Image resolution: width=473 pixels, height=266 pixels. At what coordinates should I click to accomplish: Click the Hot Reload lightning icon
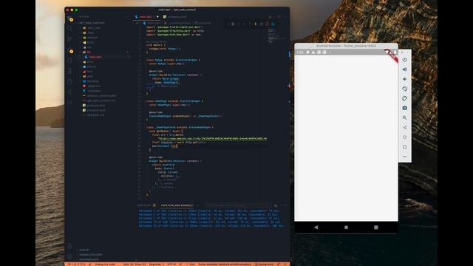pyautogui.click(x=256, y=24)
